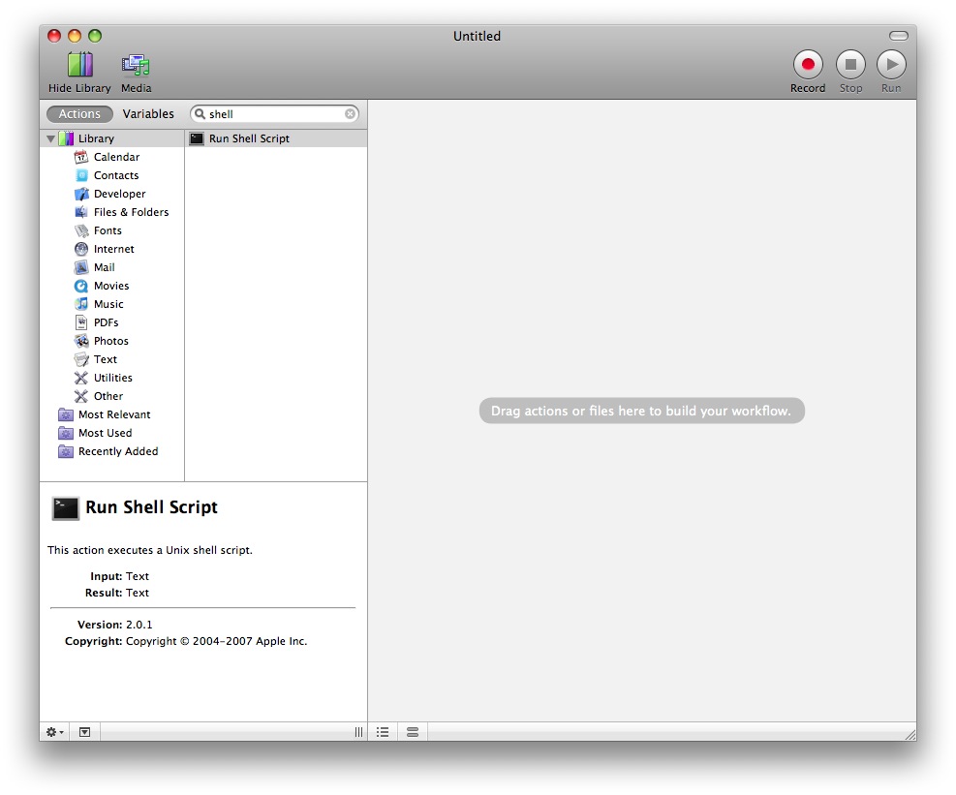This screenshot has height=795, width=956.
Task: Select the Developer category icon
Action: (81, 194)
